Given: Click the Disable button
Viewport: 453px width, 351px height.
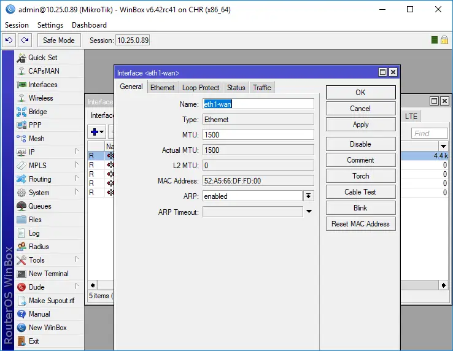Looking at the screenshot, I should [360, 144].
